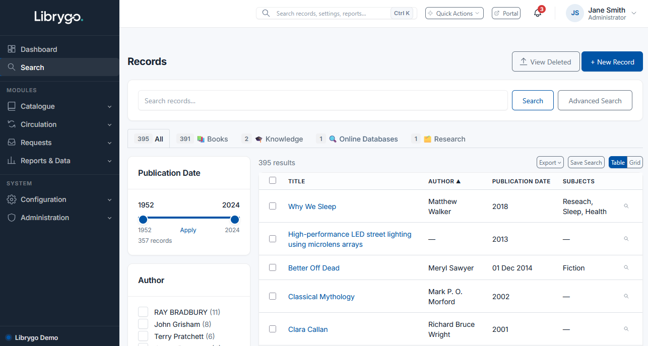648x346 pixels.
Task: Click the JS user avatar
Action: coord(575,13)
